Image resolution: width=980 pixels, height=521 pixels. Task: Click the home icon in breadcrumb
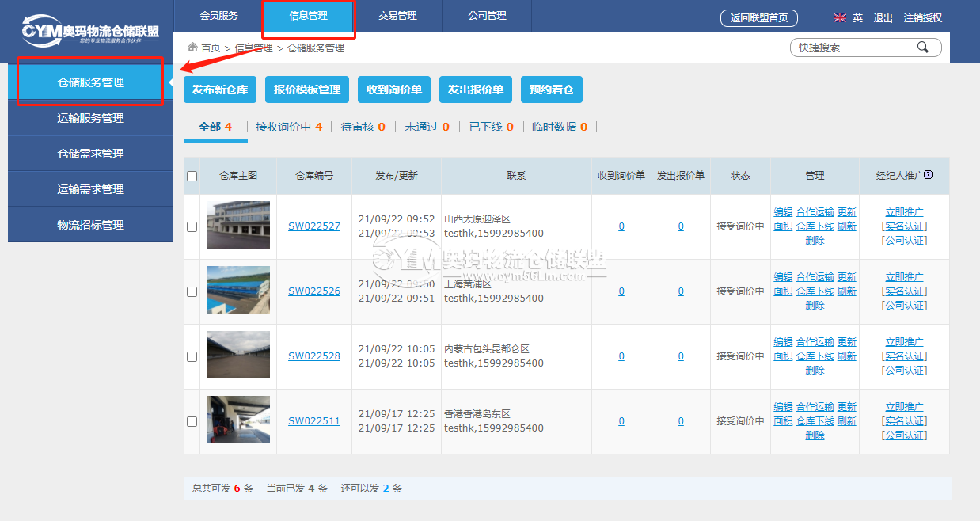[x=192, y=48]
